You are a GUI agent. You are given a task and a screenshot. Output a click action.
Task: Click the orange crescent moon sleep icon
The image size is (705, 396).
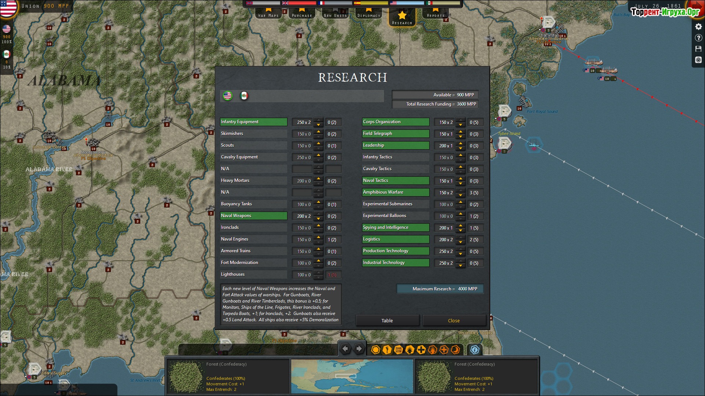coord(455,350)
